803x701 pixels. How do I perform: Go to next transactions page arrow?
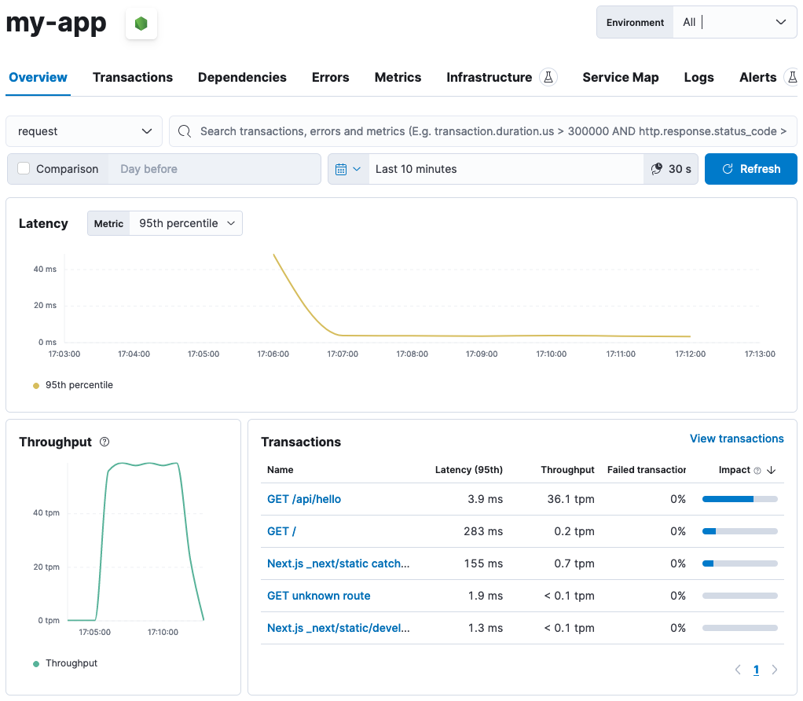coord(775,670)
